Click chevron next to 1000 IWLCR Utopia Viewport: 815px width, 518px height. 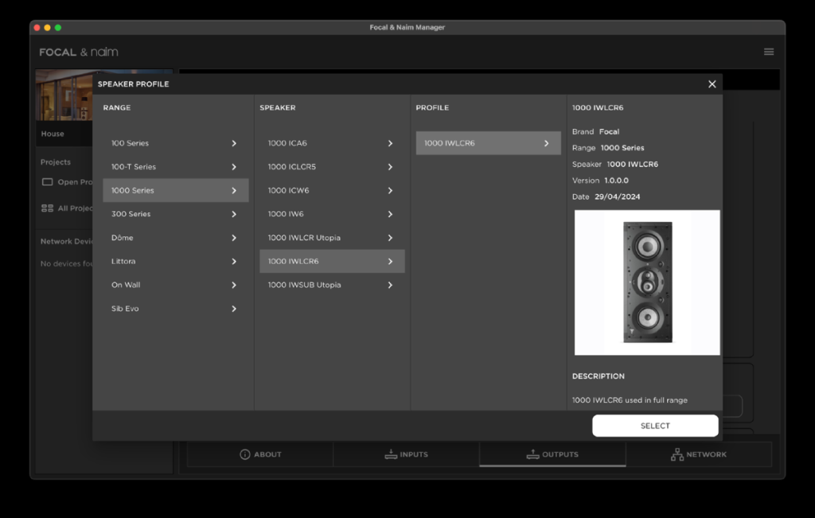[x=390, y=237]
